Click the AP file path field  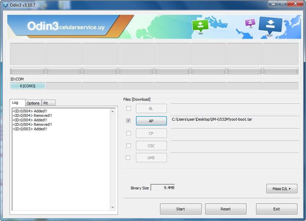[x=235, y=121]
